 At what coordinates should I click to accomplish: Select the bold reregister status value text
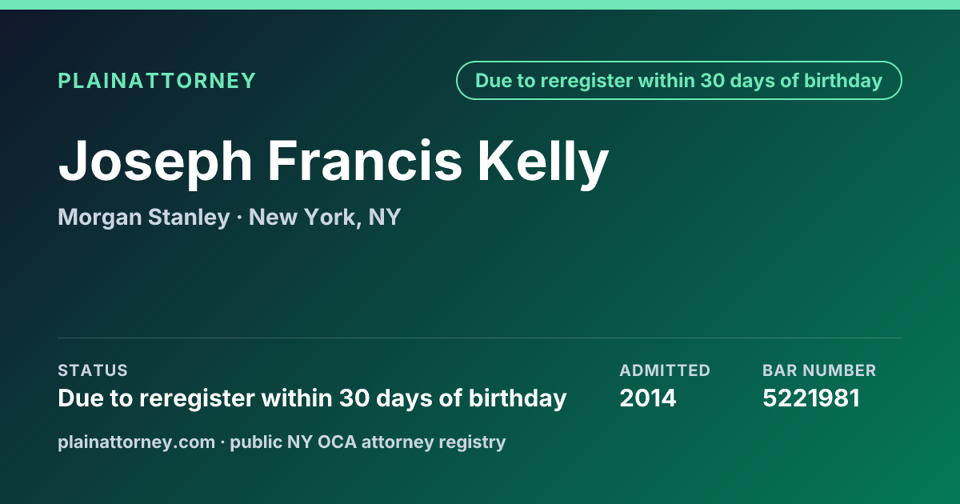(x=312, y=398)
